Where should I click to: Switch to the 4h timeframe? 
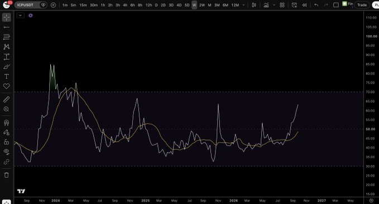(x=125, y=5)
